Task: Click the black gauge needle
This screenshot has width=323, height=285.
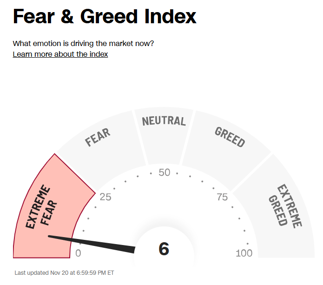Action: pos(93,243)
